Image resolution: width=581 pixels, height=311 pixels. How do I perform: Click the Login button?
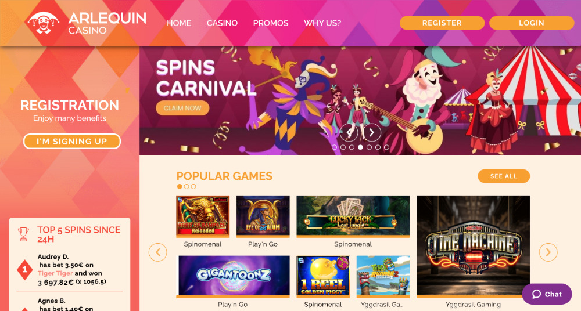[x=532, y=23]
